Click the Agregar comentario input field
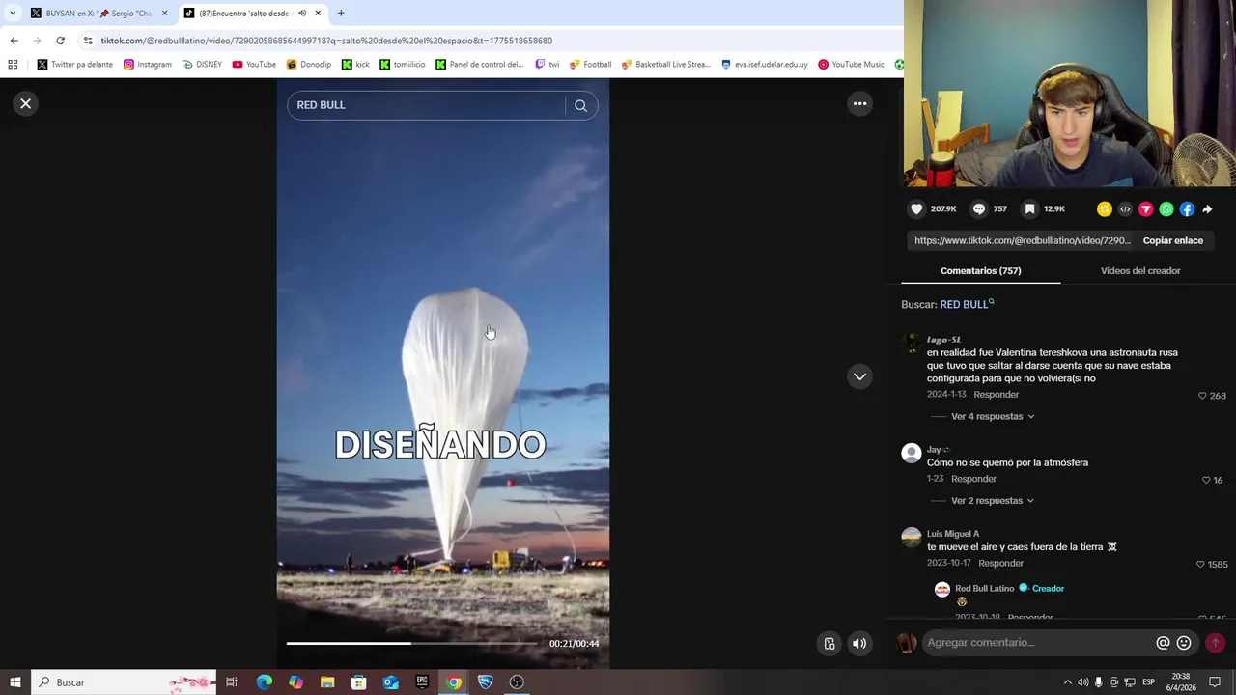Viewport: 1236px width, 695px height. click(1038, 643)
